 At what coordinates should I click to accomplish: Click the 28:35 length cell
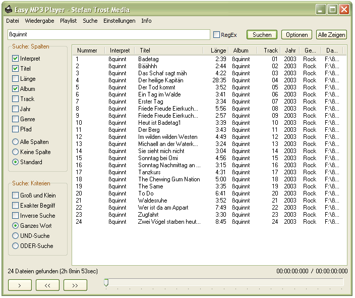[x=219, y=80]
